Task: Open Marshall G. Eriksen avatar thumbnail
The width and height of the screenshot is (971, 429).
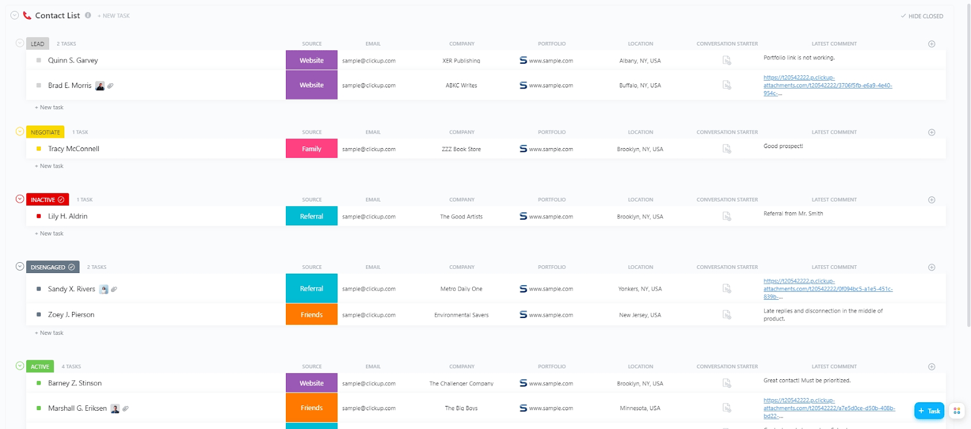Action: (115, 409)
